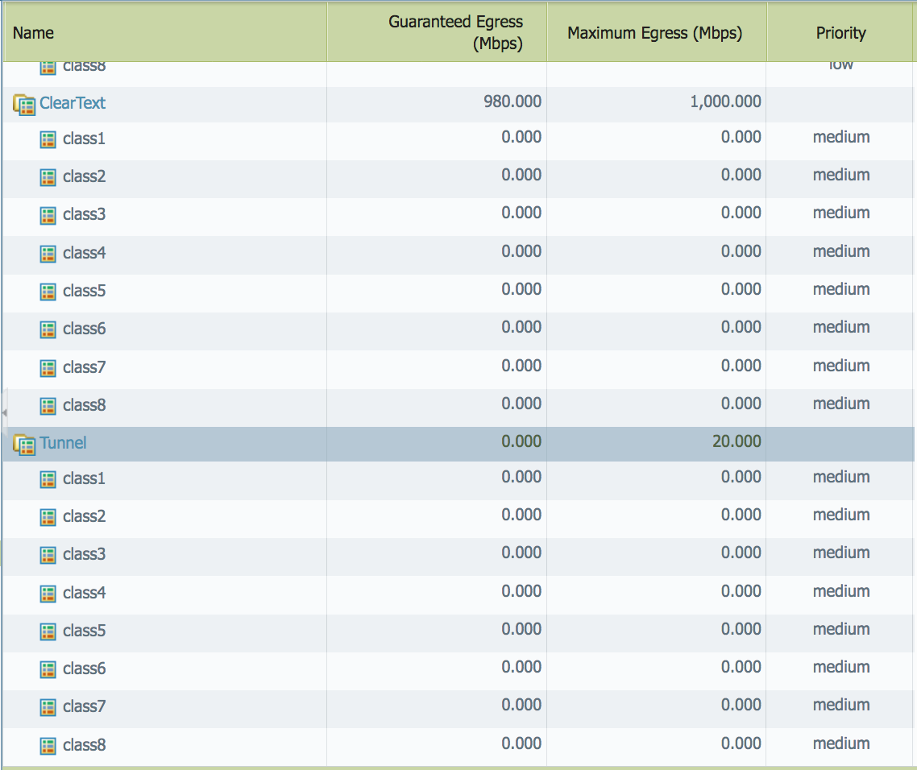Image resolution: width=917 pixels, height=770 pixels.
Task: Click medium priority of ClearText class1
Action: coord(841,137)
